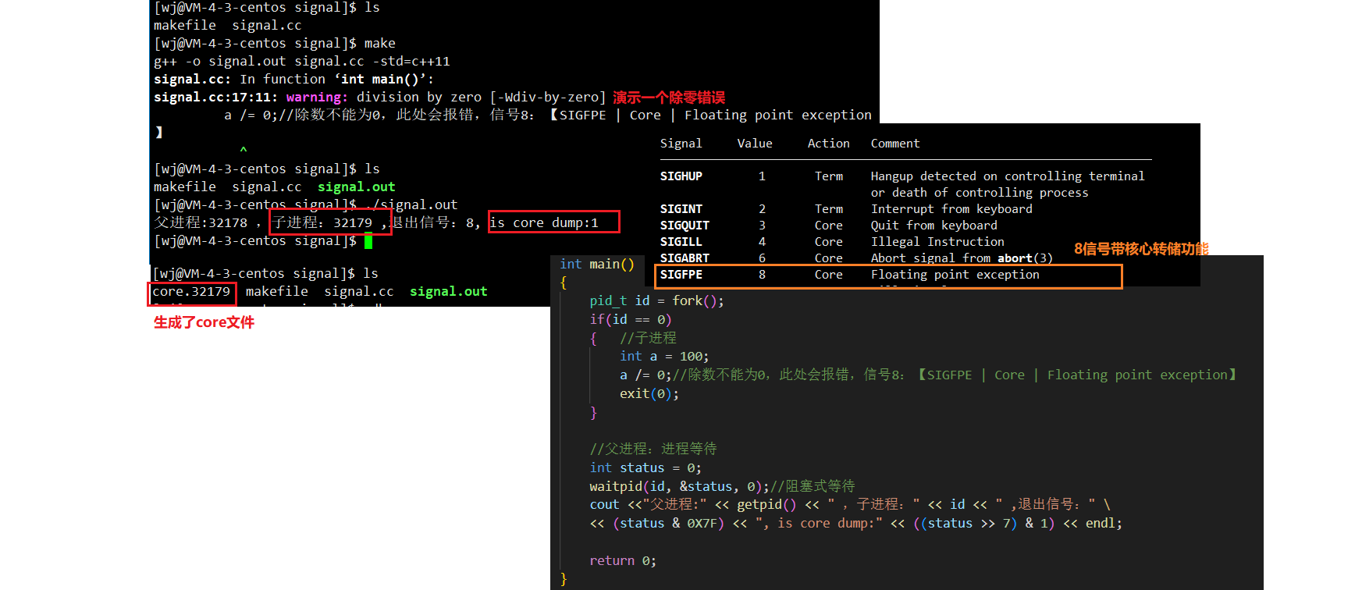The image size is (1355, 590).
Task: Click 'Quit from keyboard' comment
Action: point(934,226)
